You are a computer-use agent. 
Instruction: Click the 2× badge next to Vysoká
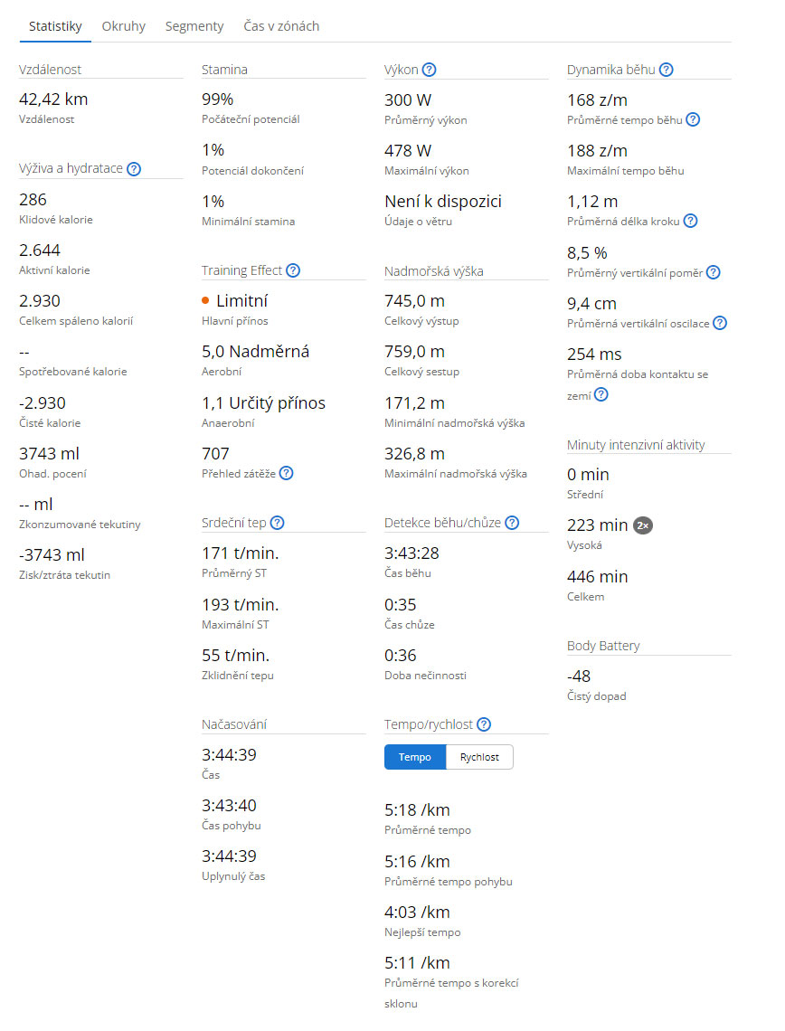tap(642, 525)
